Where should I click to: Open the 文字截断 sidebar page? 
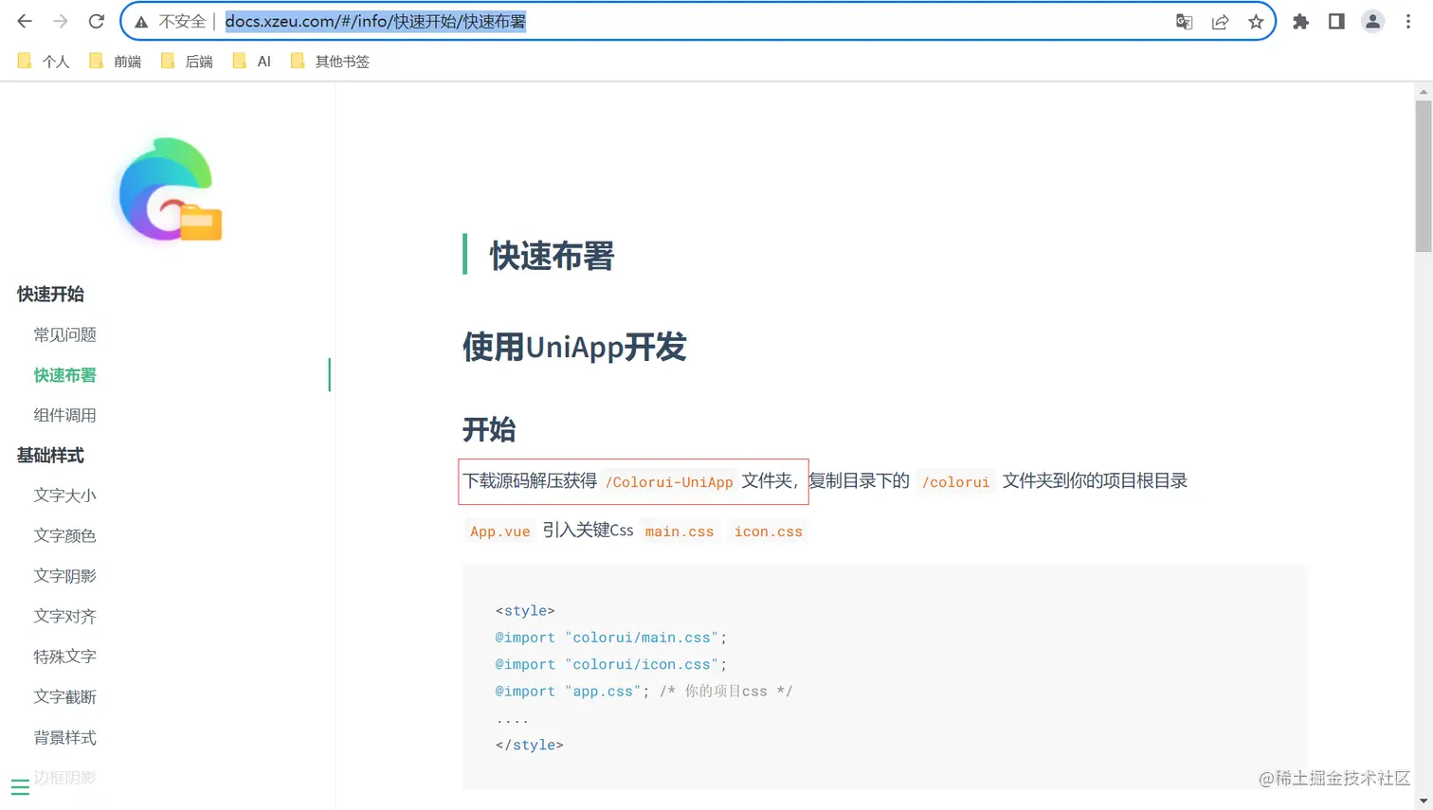(64, 697)
